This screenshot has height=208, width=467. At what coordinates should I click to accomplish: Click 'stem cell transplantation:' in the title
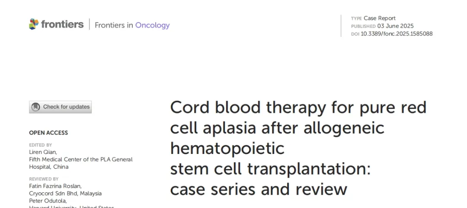pos(270,169)
